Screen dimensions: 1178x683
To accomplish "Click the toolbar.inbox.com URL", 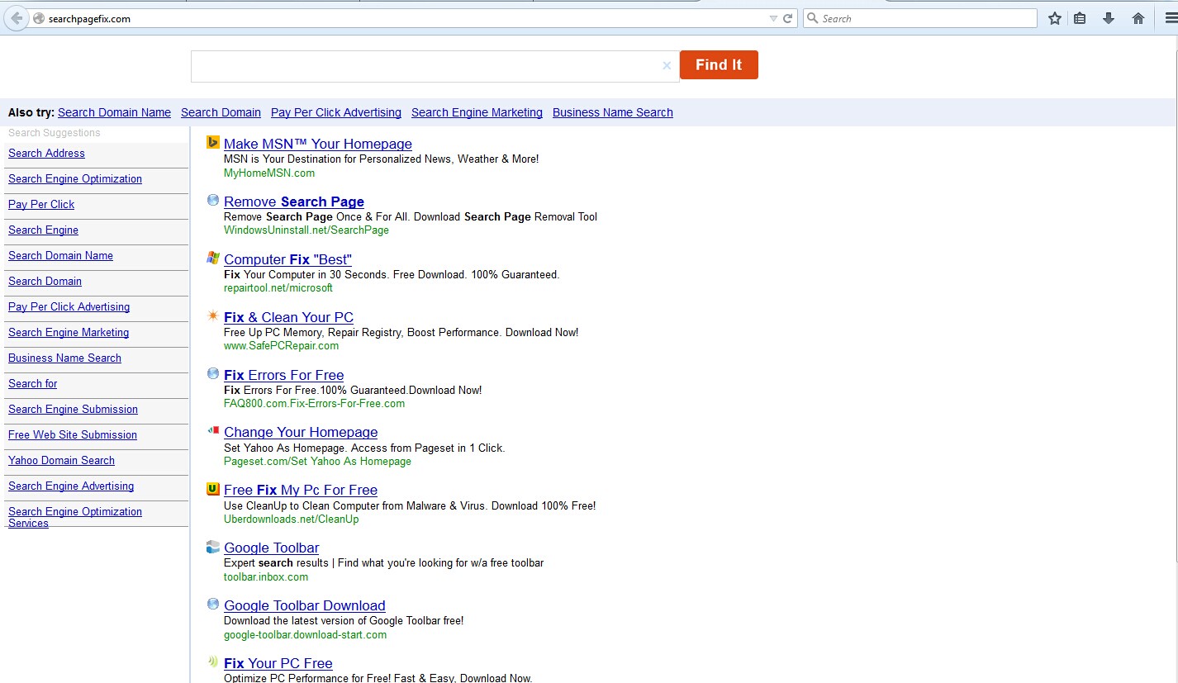I will tap(266, 577).
